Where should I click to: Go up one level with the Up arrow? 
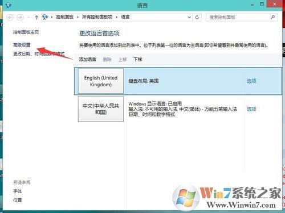pyautogui.click(x=36, y=18)
